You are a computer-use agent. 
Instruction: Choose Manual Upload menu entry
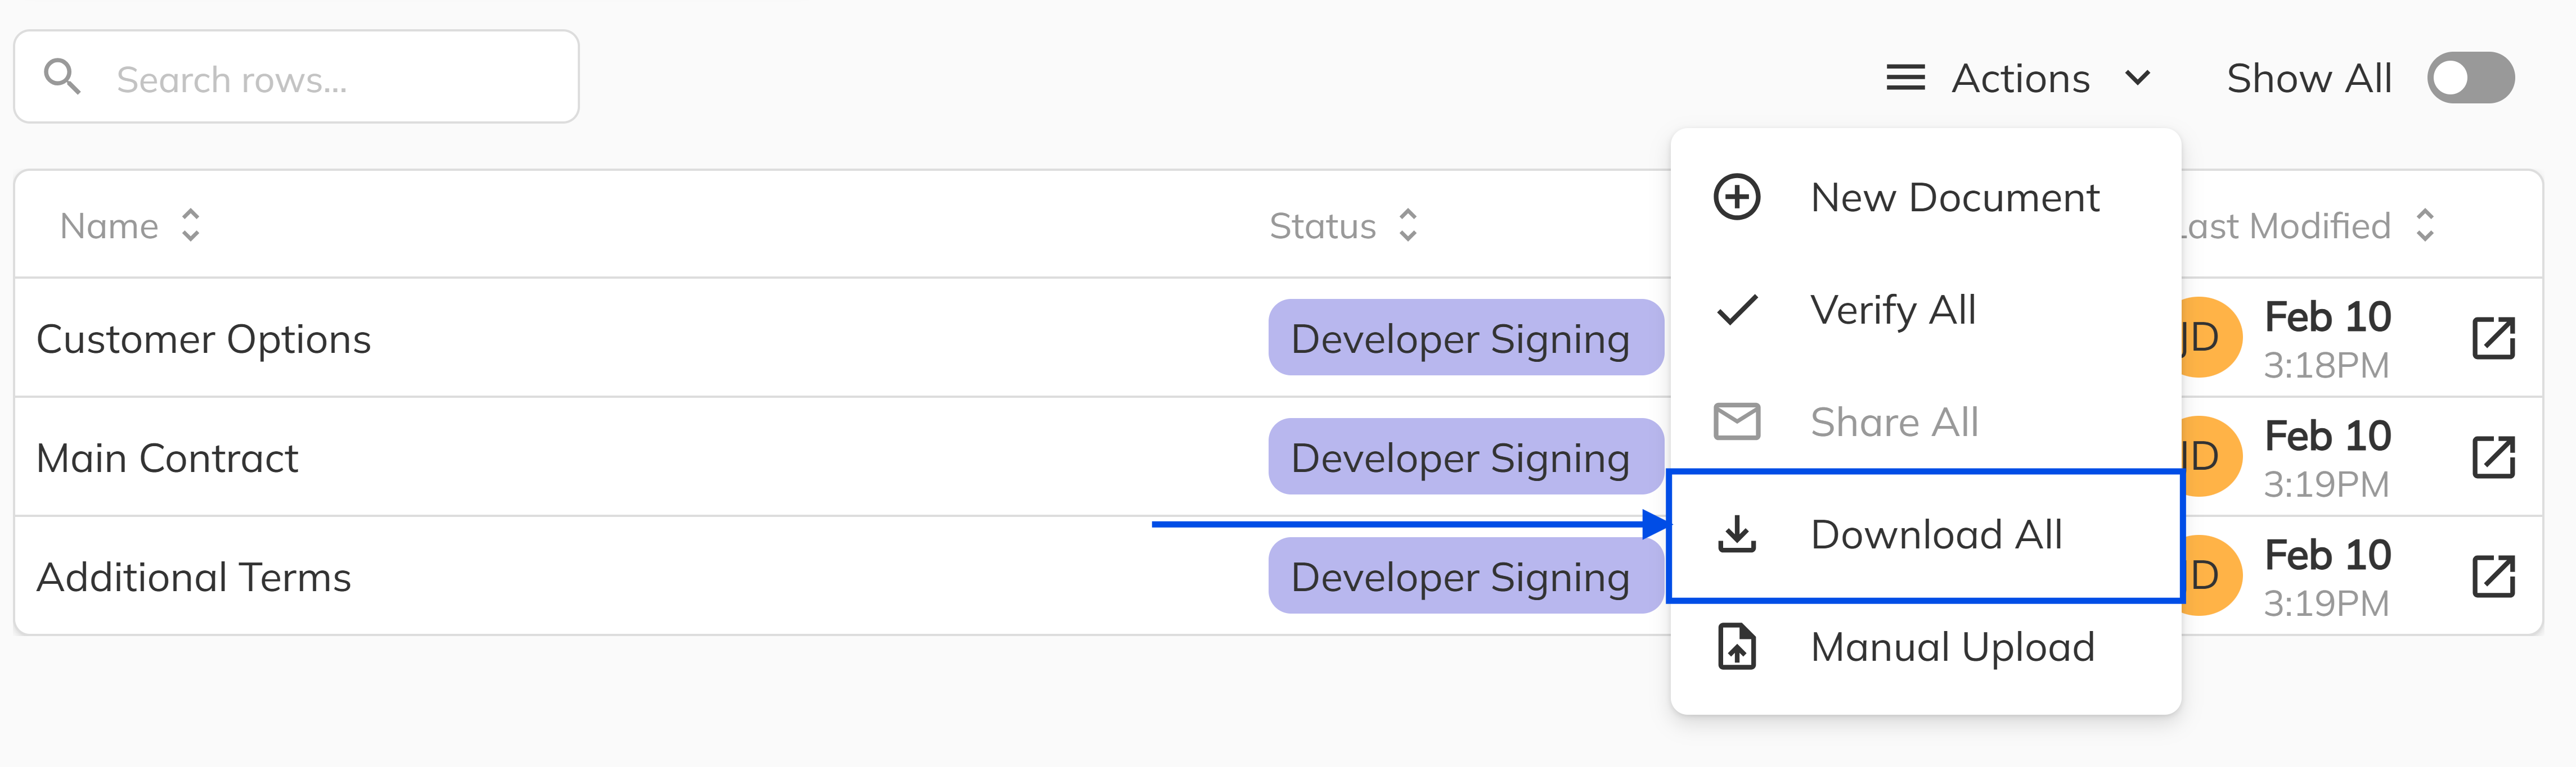(1952, 647)
